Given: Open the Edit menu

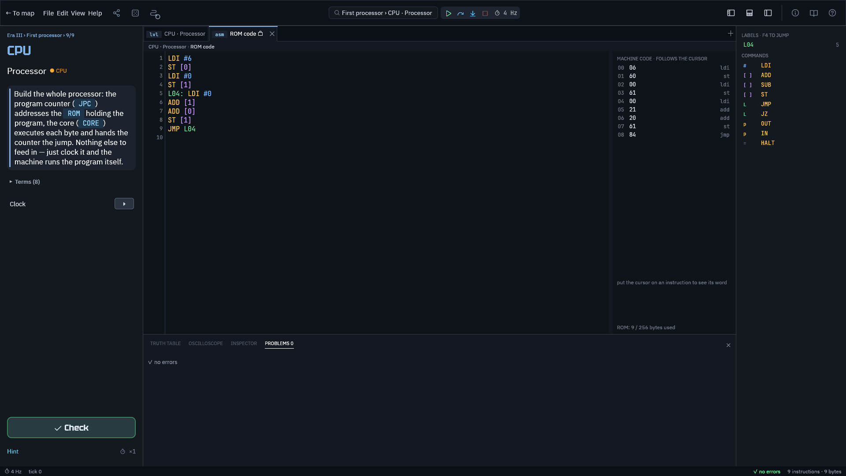Looking at the screenshot, I should (x=63, y=13).
